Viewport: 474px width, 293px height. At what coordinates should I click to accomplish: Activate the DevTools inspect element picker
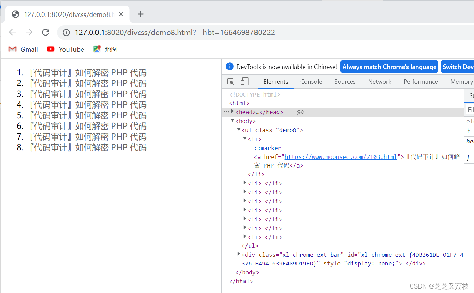tap(231, 82)
